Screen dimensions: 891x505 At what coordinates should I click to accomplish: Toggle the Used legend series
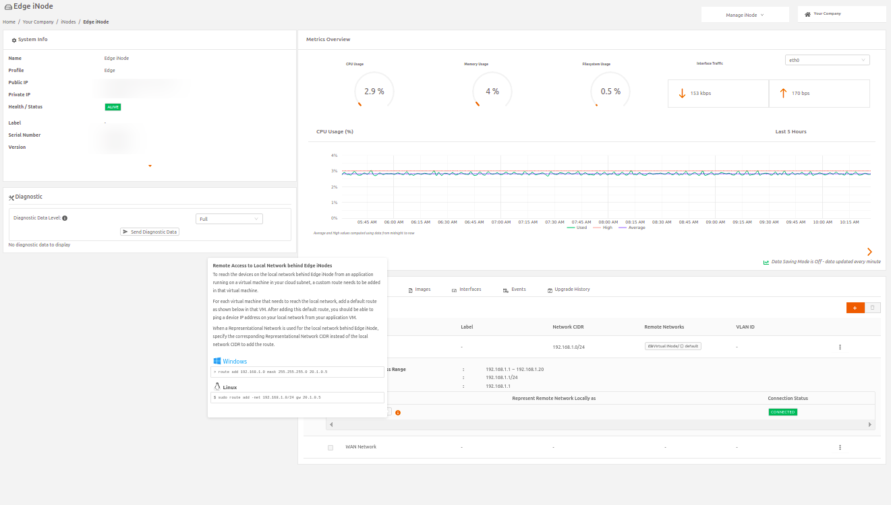coord(577,228)
